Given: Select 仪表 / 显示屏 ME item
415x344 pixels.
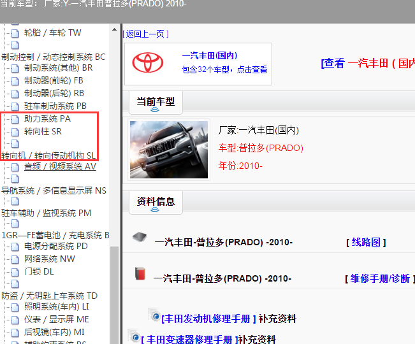Looking at the screenshot, I should 56,319.
